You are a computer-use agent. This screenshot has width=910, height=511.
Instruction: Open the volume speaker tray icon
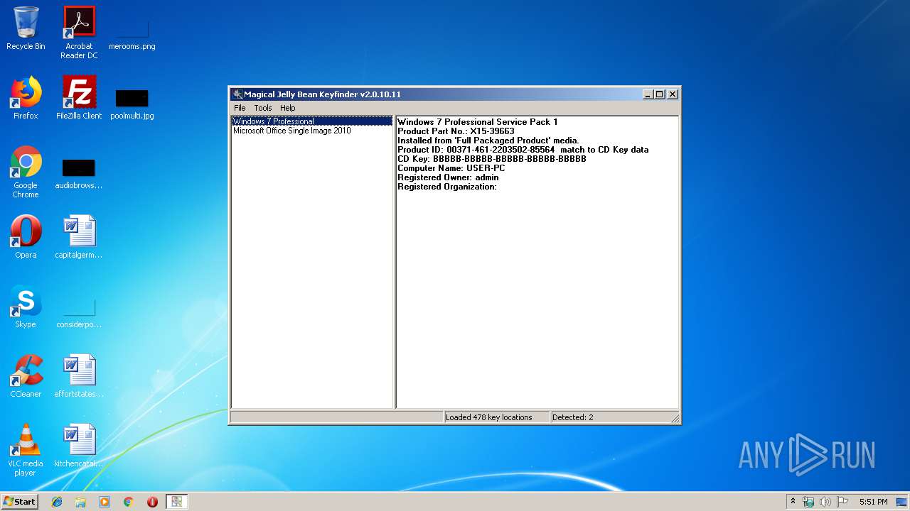pyautogui.click(x=825, y=502)
